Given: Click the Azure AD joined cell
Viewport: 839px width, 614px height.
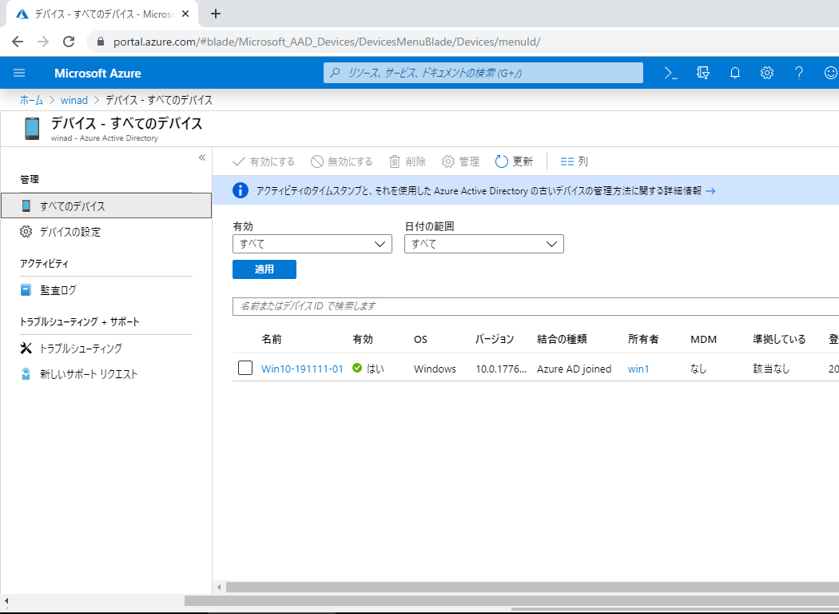Looking at the screenshot, I should 575,369.
